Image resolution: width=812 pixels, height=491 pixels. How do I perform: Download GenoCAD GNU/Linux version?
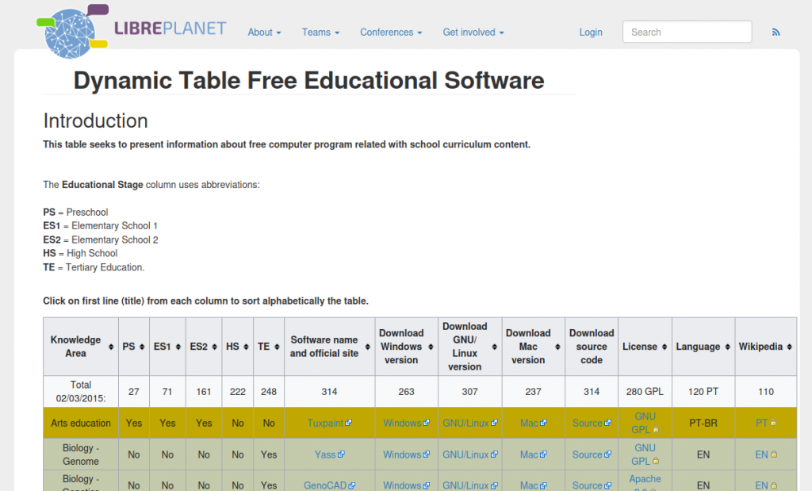pos(469,485)
